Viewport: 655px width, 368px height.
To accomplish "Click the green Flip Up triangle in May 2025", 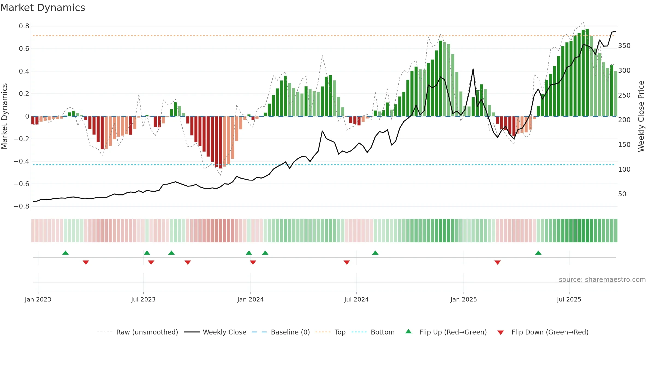I will point(538,253).
